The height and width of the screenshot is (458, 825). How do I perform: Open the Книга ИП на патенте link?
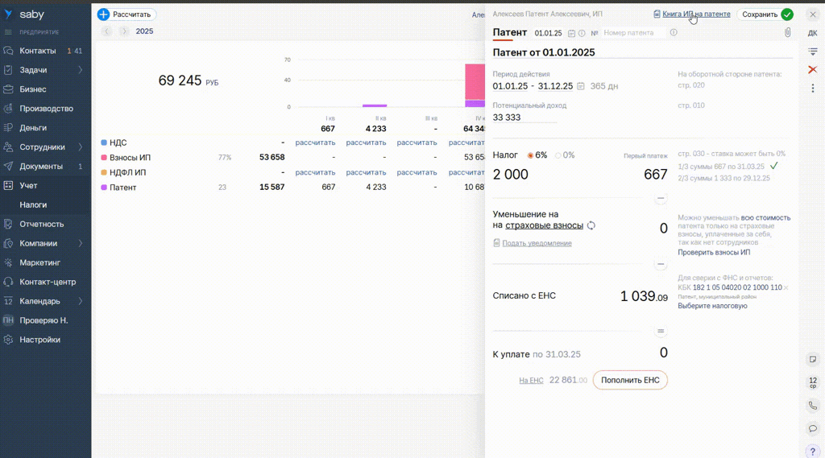pyautogui.click(x=696, y=14)
